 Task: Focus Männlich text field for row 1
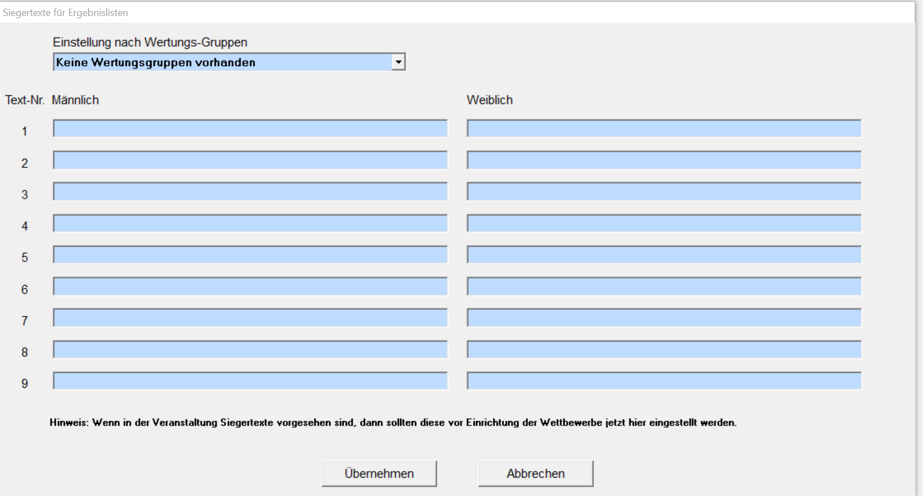coord(250,129)
